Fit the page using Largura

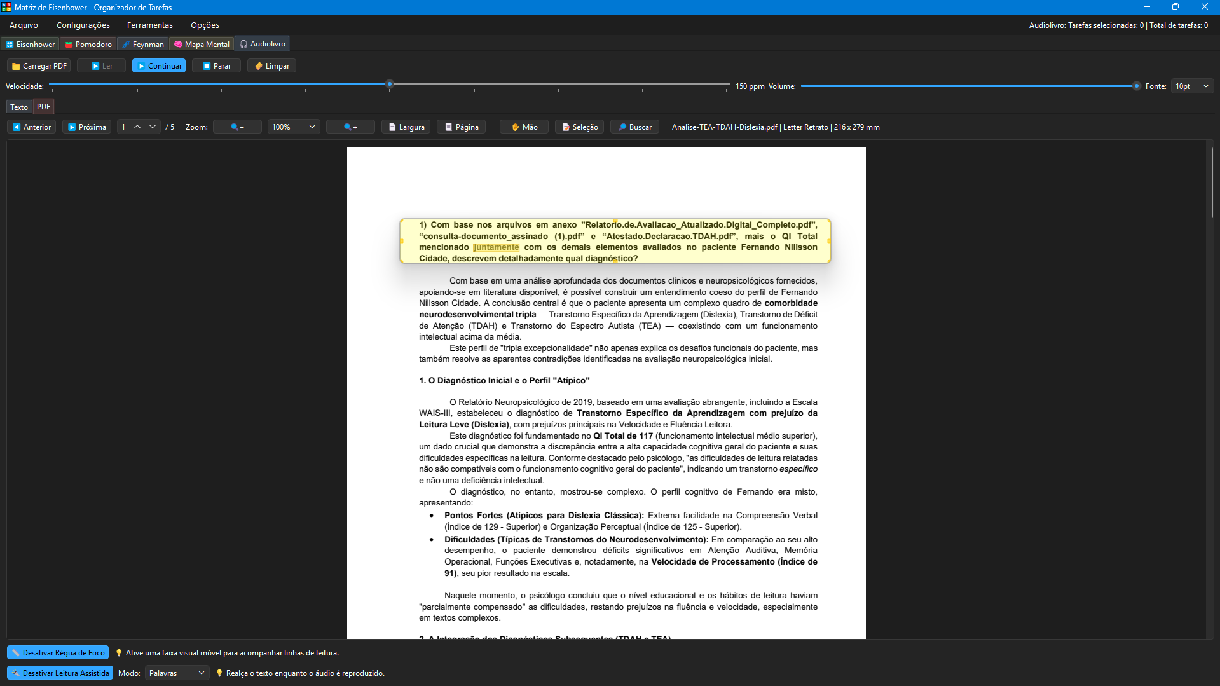click(x=406, y=127)
